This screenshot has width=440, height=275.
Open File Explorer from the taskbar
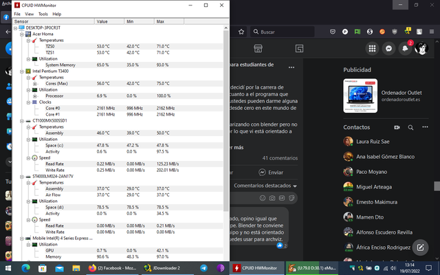(76, 268)
